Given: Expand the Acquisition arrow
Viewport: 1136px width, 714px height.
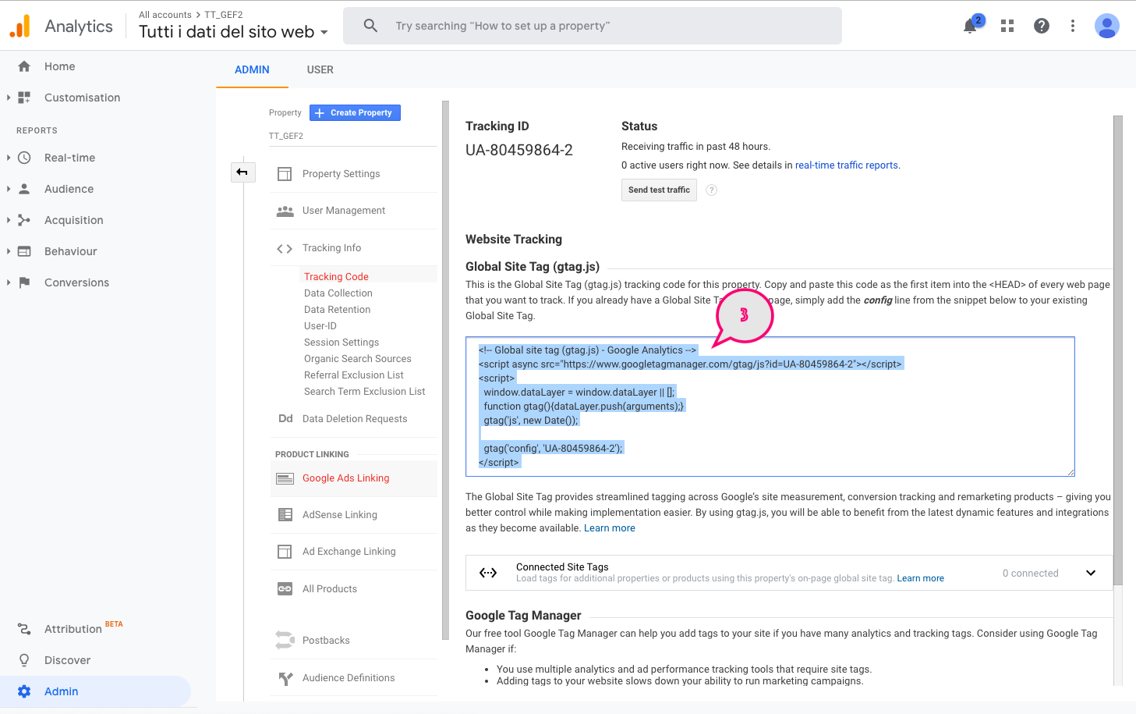Looking at the screenshot, I should (9, 220).
